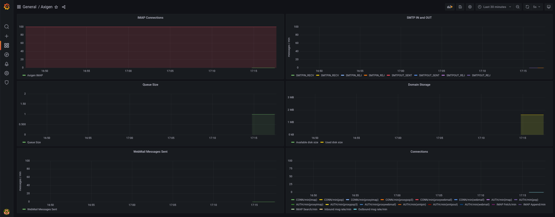Viewport: 555px width, 217px height.
Task: Click the Grafana logo home icon
Action: [x=7, y=7]
